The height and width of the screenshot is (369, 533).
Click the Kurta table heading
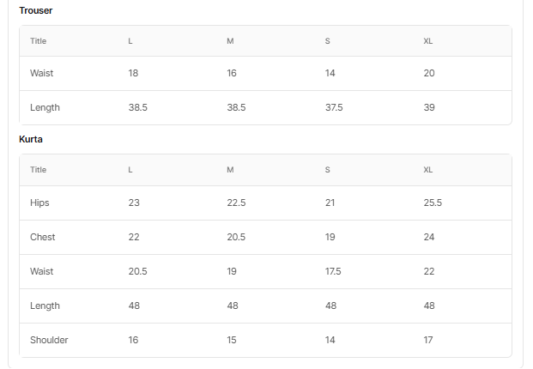click(31, 139)
